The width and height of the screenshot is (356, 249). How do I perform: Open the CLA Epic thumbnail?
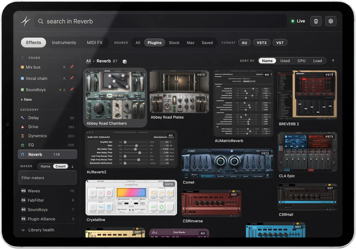[x=307, y=152]
